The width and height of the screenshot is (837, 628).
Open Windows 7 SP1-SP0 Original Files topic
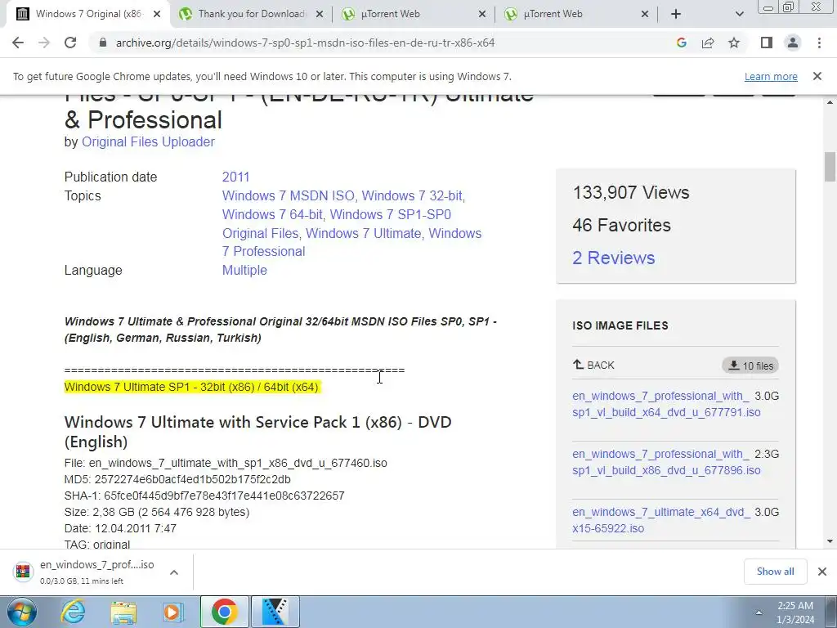point(336,224)
